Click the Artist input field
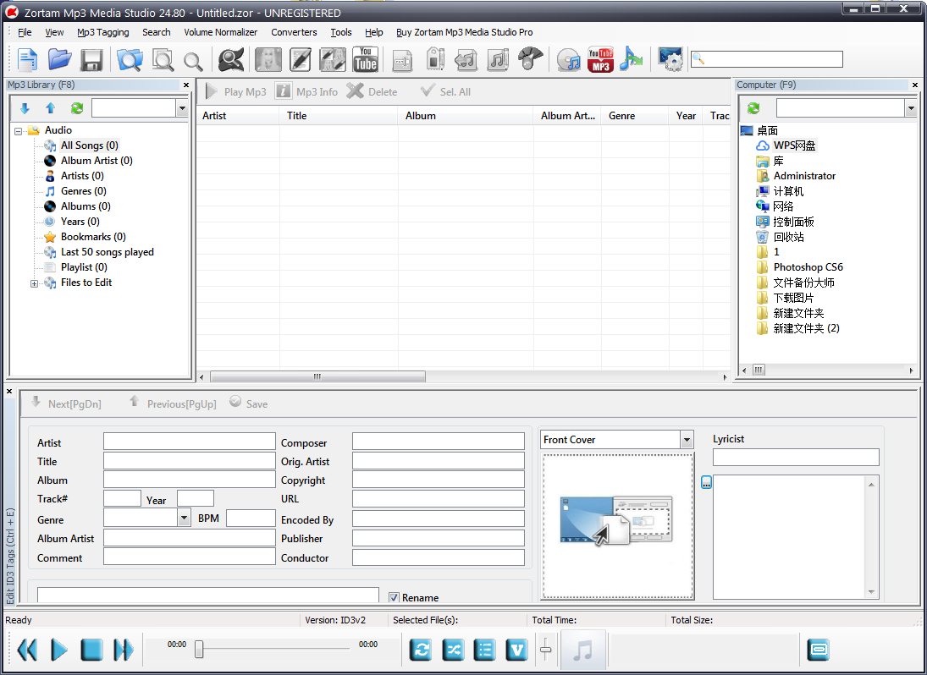This screenshot has width=927, height=675. click(189, 442)
